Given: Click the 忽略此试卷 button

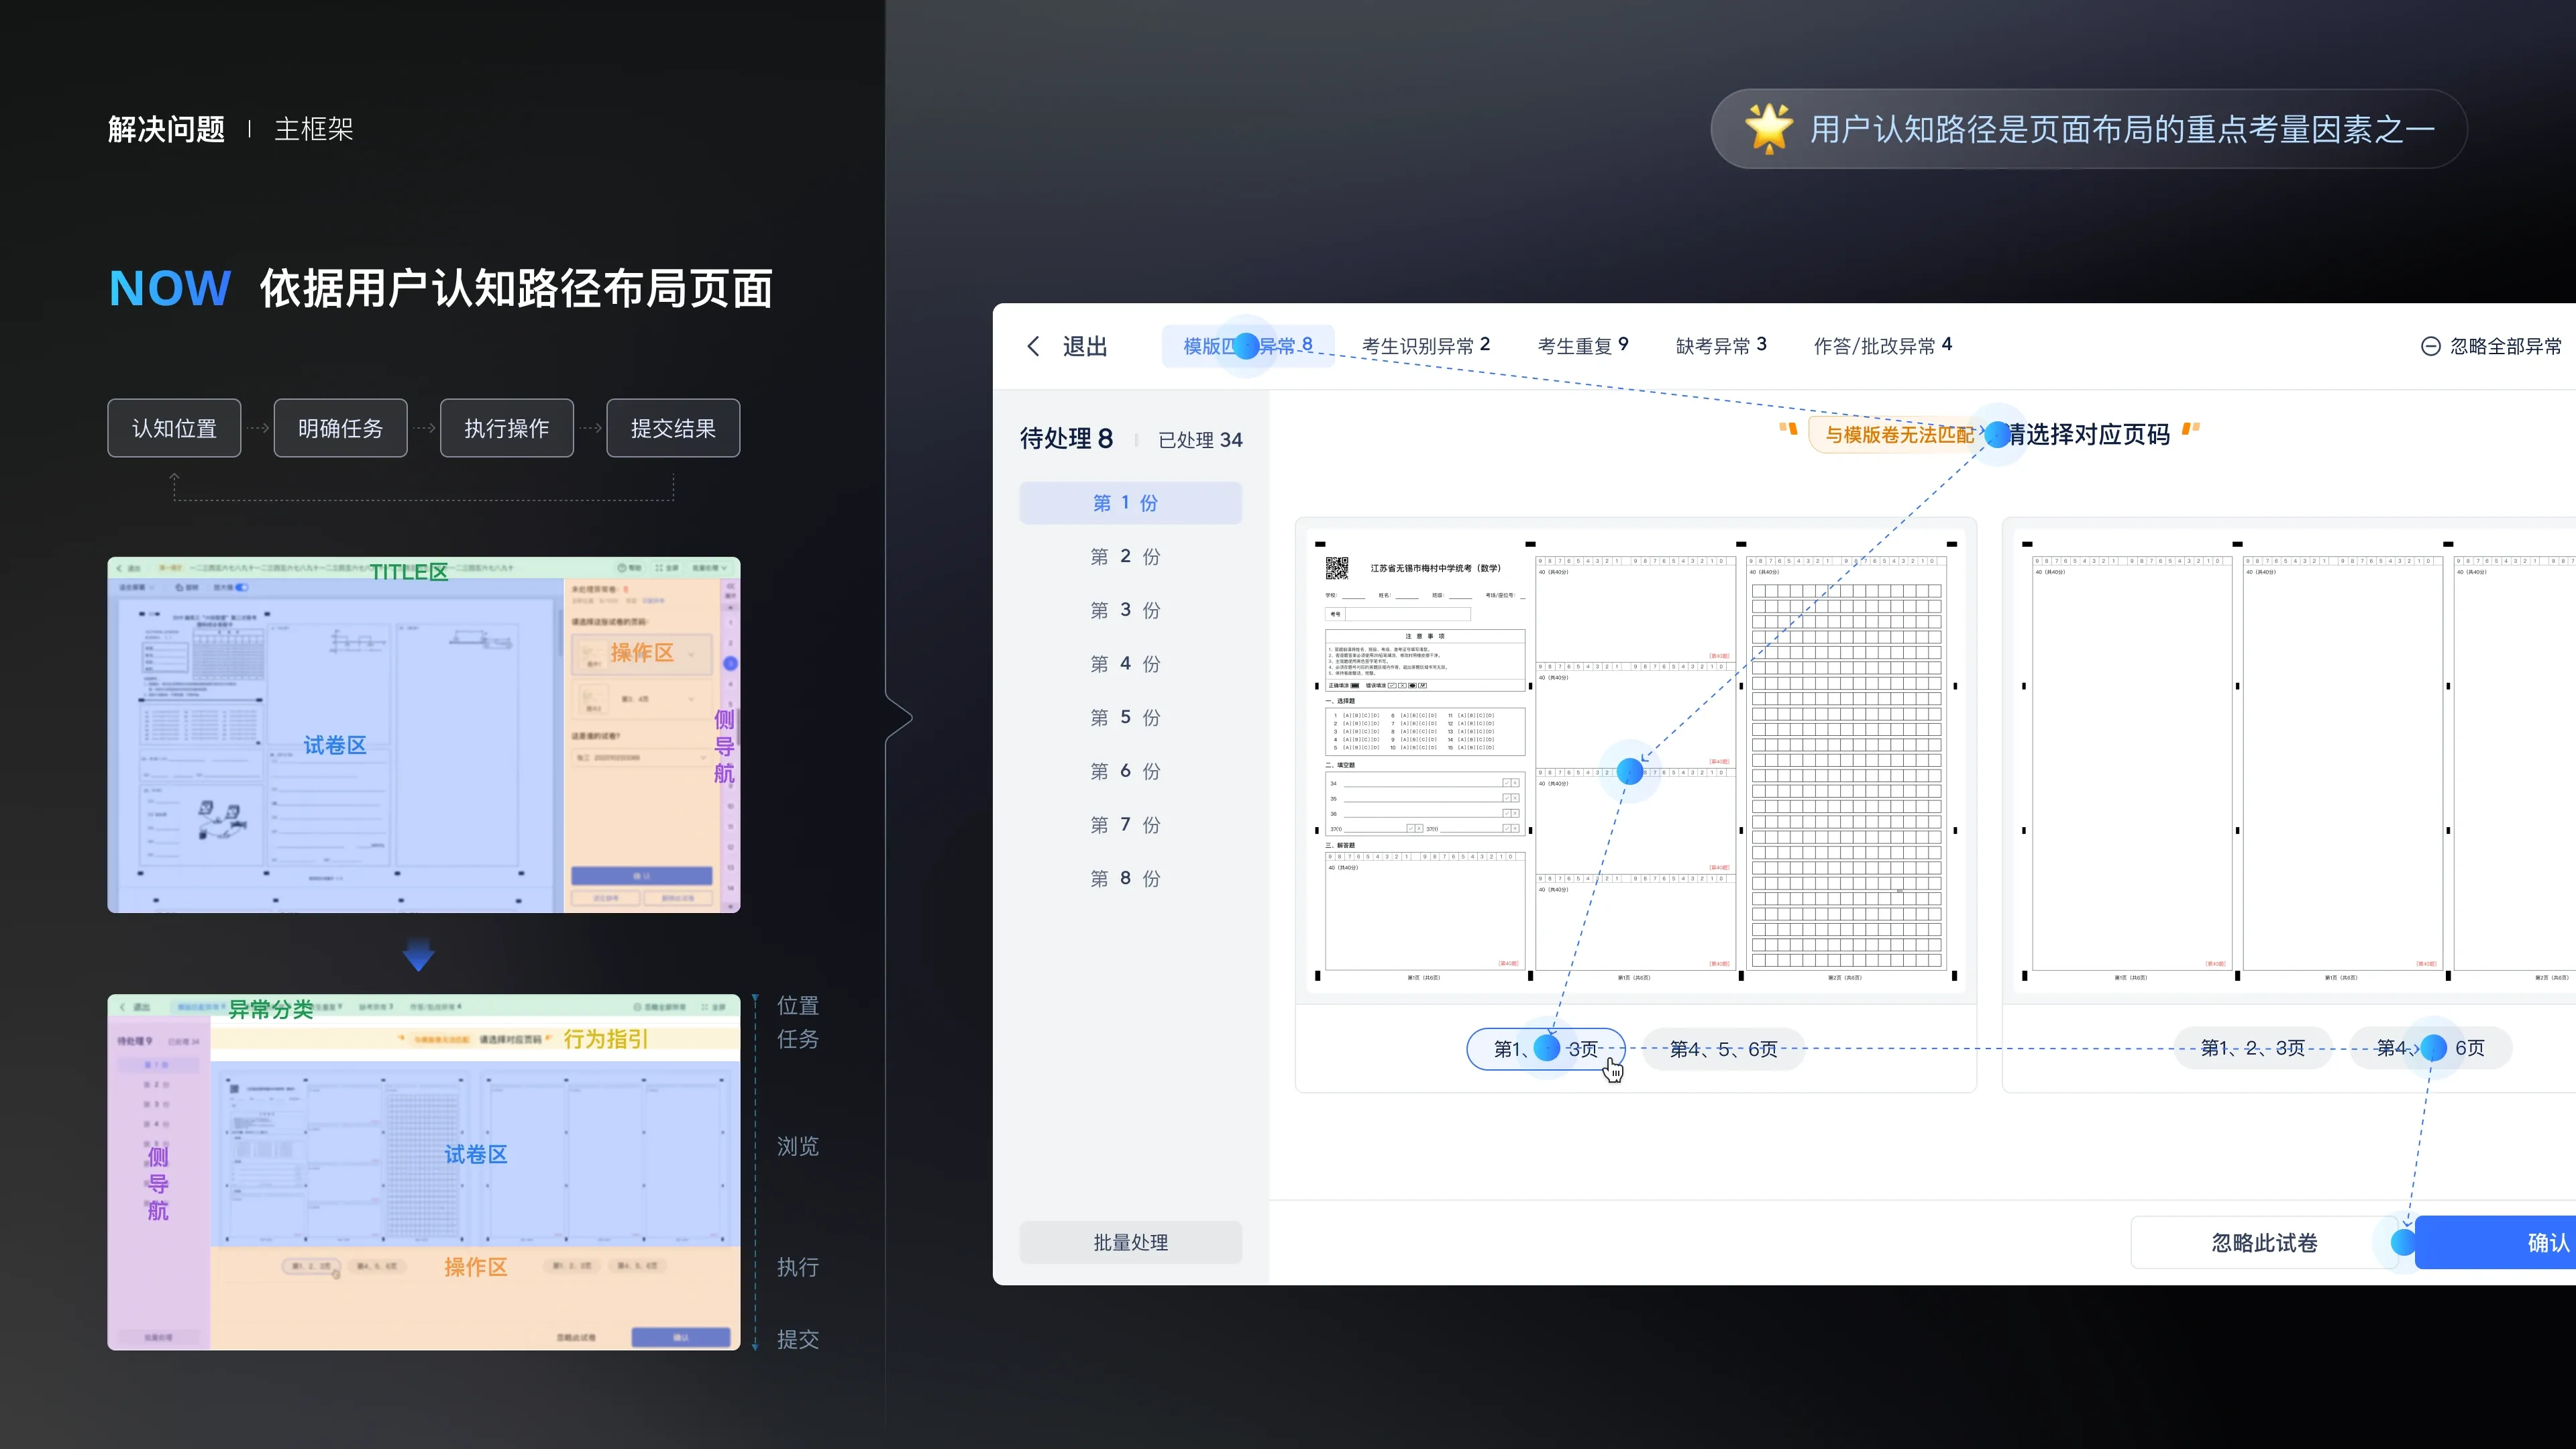Looking at the screenshot, I should [2264, 1243].
